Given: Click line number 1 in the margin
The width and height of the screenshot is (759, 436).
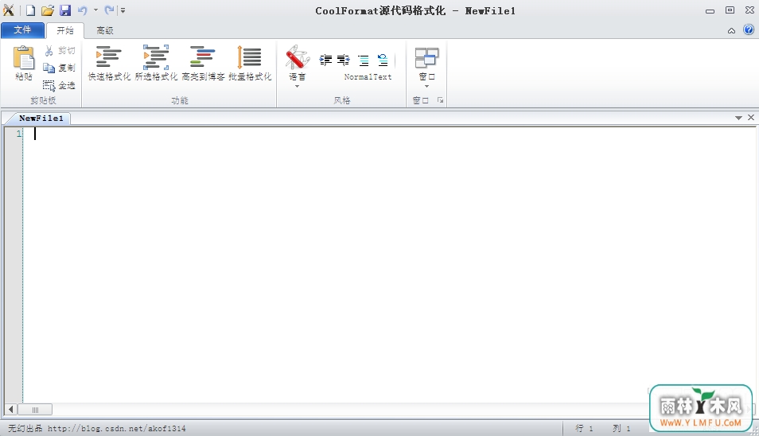Looking at the screenshot, I should click(19, 134).
